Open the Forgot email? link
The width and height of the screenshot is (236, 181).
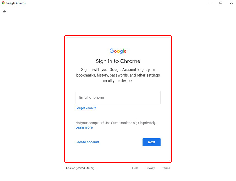(86, 108)
